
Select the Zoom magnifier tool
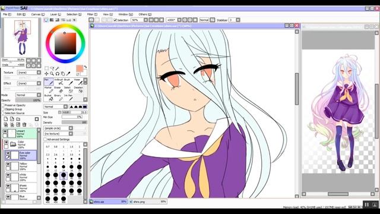point(52,74)
